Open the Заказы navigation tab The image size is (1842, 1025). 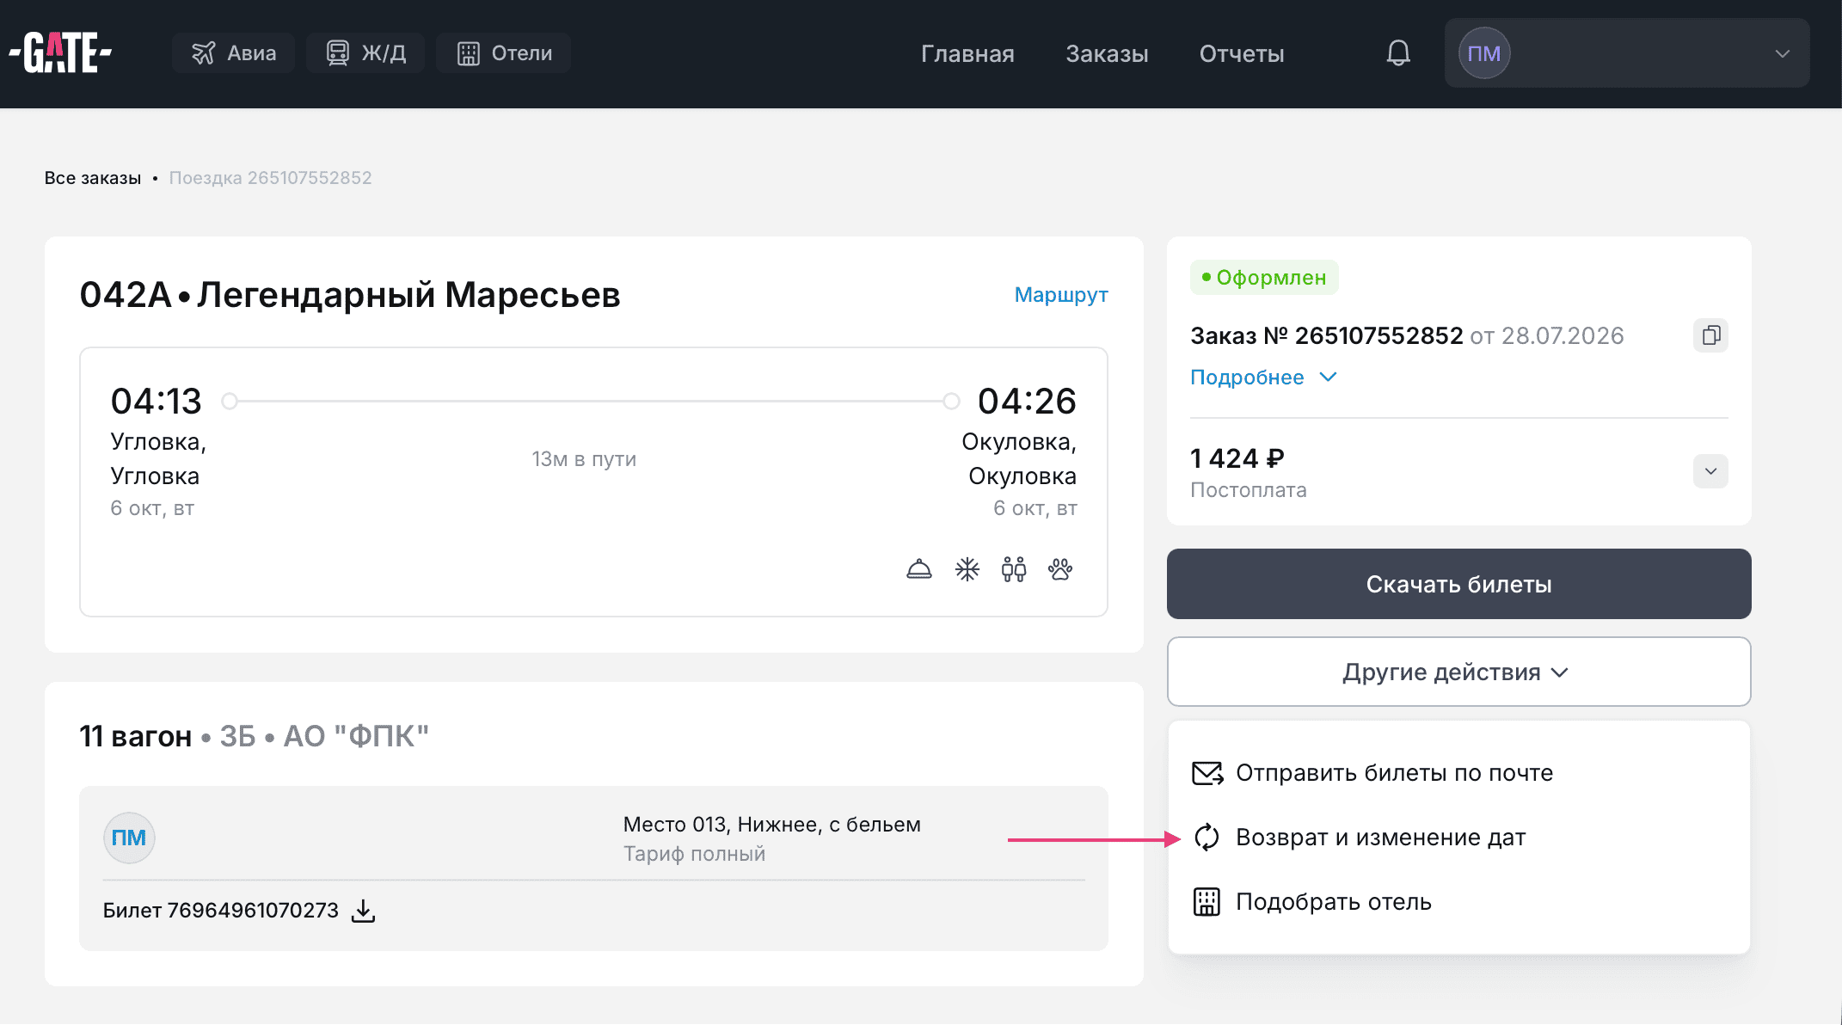click(x=1107, y=53)
